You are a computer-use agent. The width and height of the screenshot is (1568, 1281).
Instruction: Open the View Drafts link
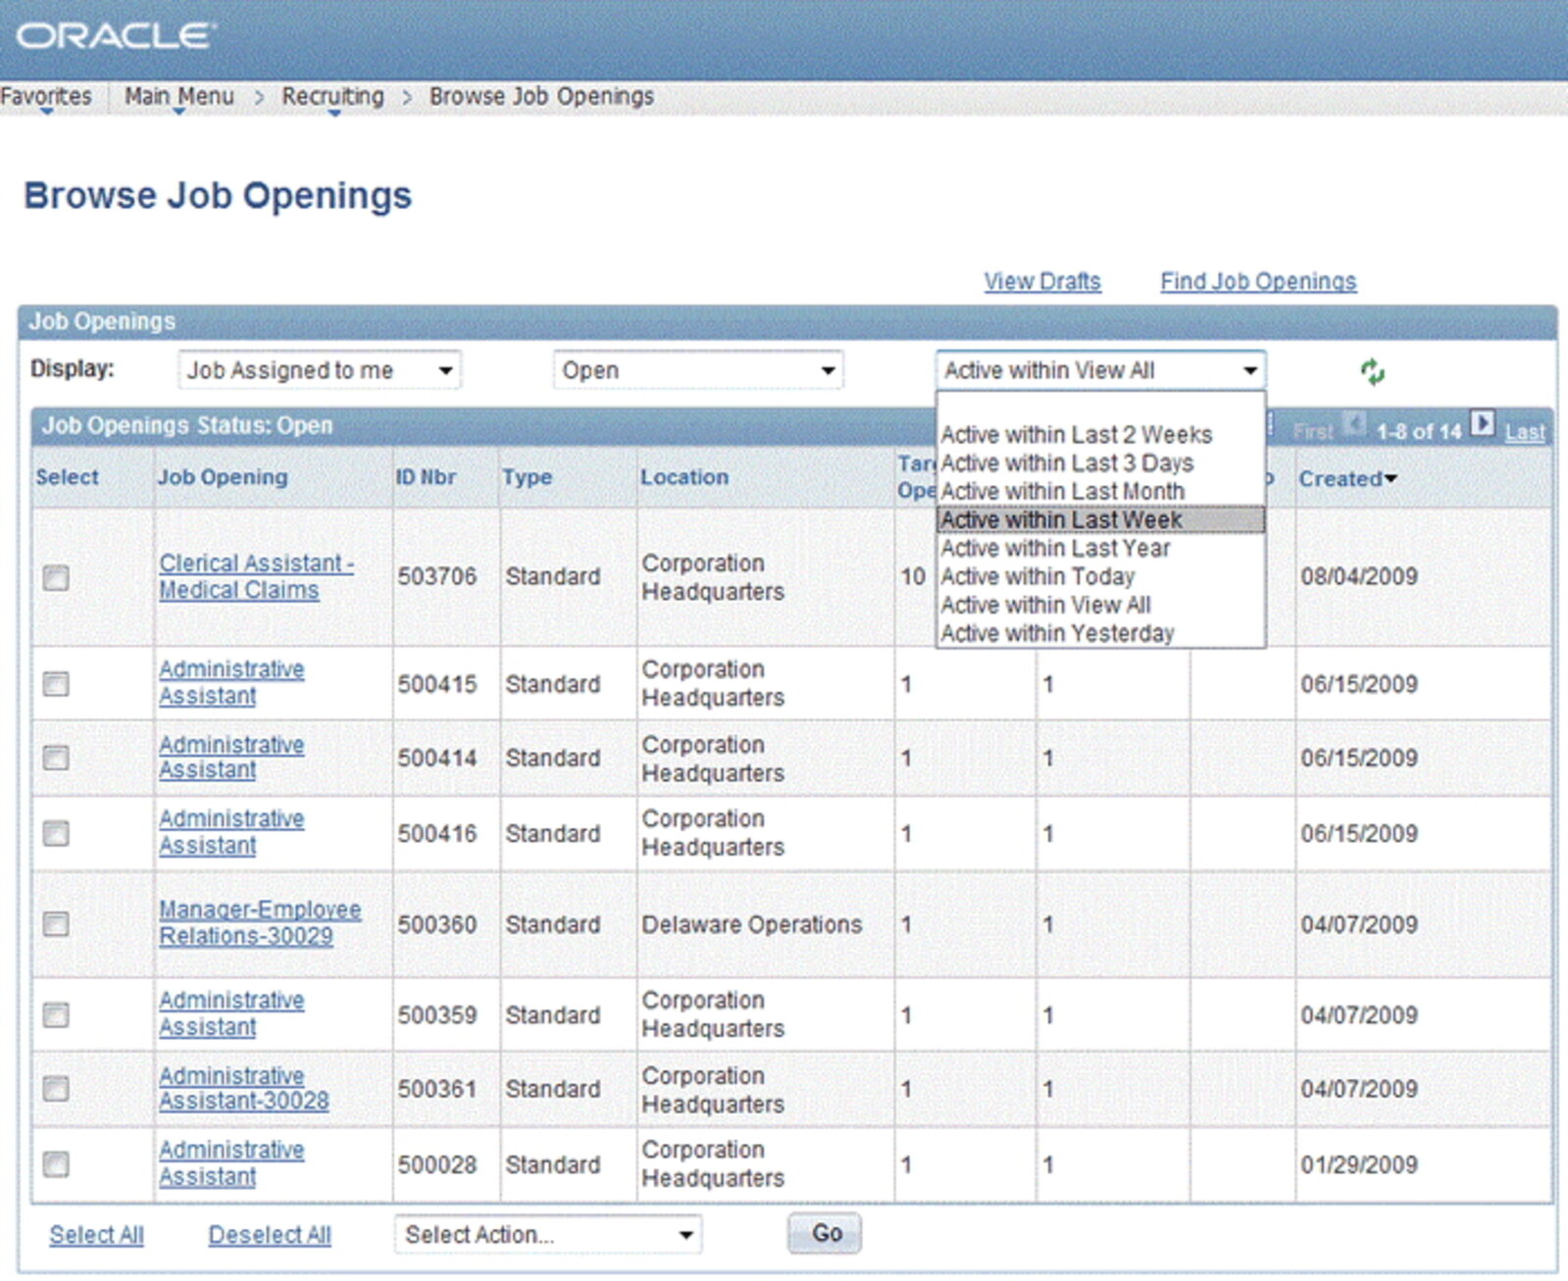pos(1041,281)
